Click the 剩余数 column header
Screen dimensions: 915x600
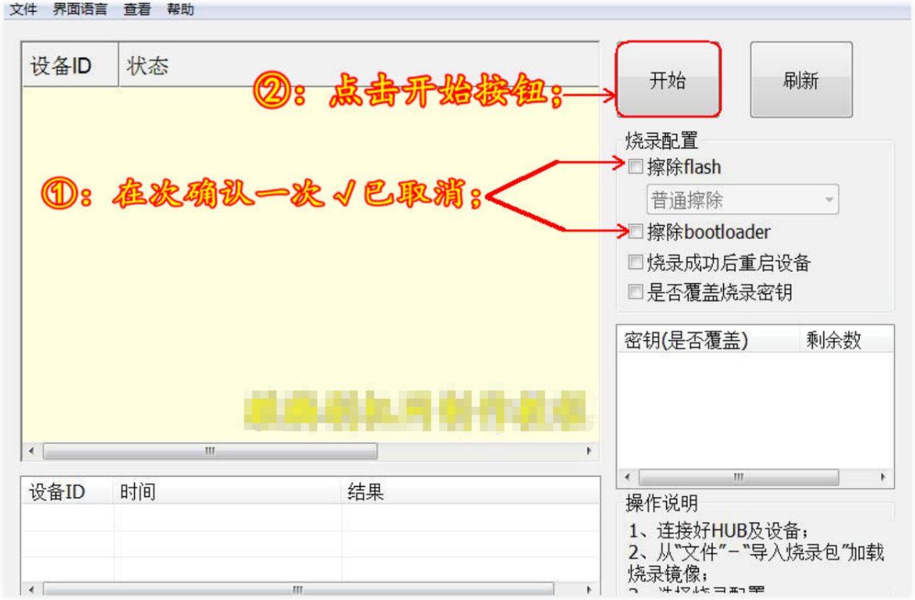[847, 340]
